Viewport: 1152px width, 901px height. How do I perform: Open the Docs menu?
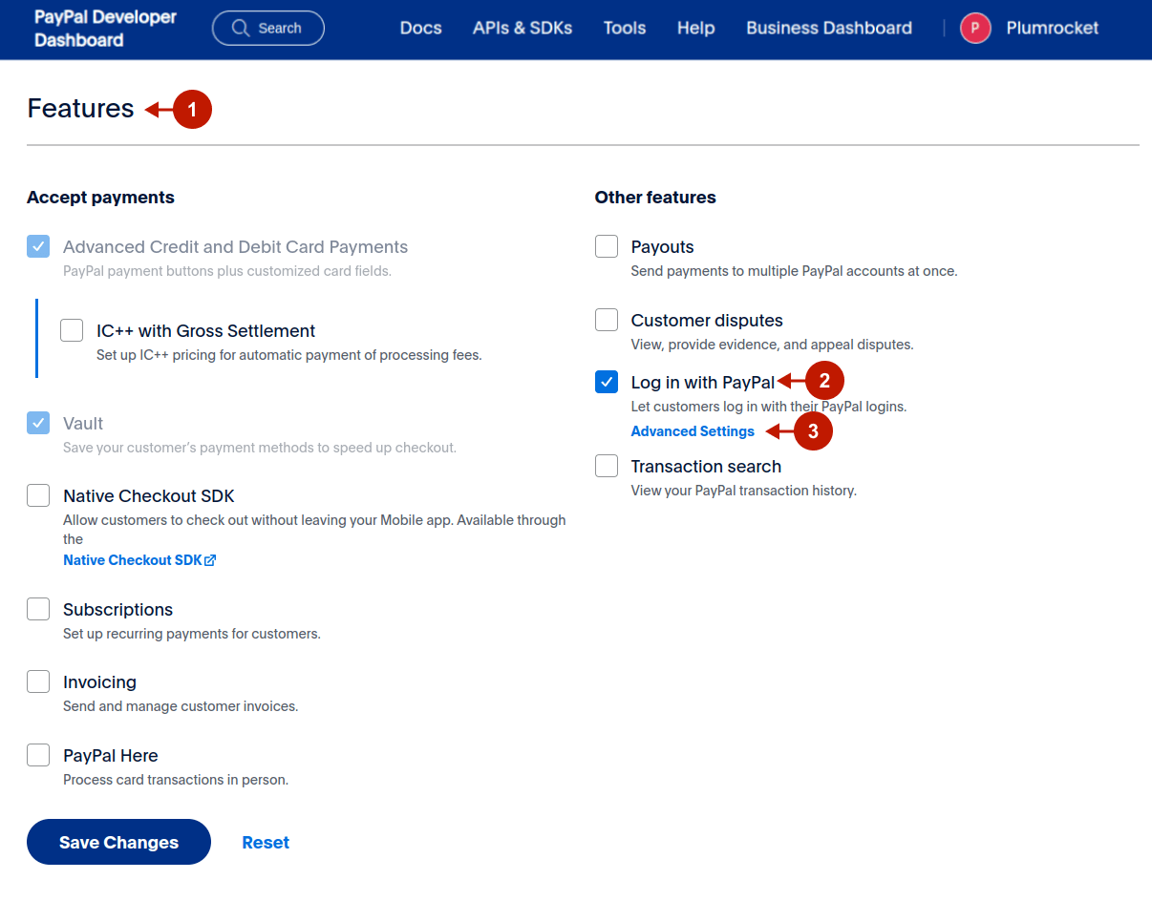point(420,29)
